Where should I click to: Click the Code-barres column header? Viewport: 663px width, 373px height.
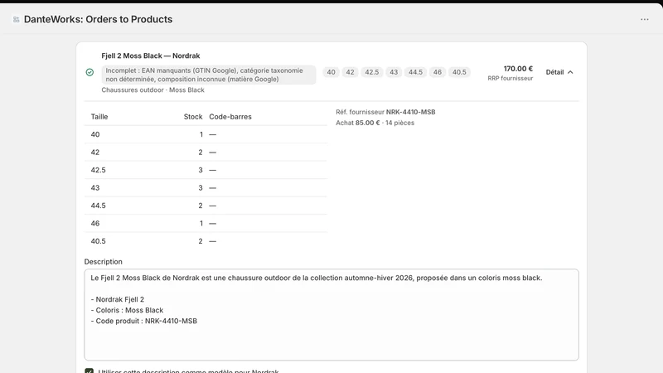[230, 117]
